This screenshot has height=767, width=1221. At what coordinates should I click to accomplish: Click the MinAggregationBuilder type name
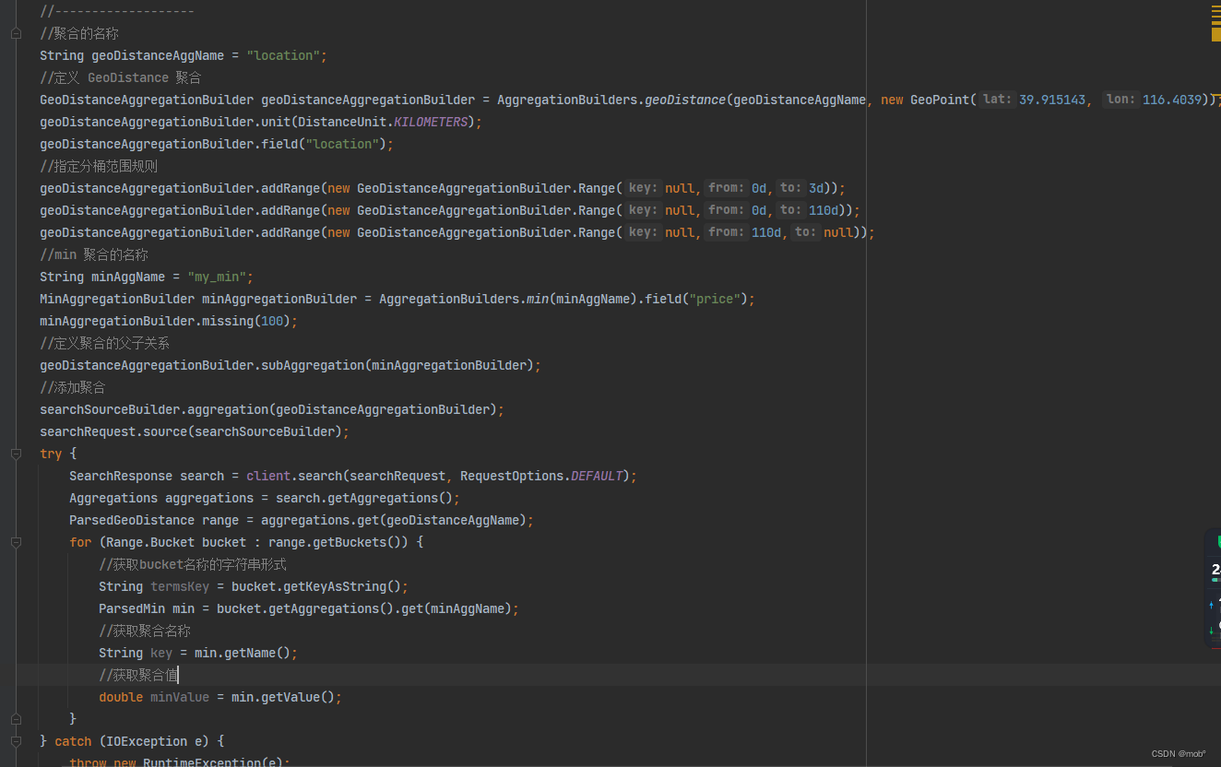[x=117, y=299]
